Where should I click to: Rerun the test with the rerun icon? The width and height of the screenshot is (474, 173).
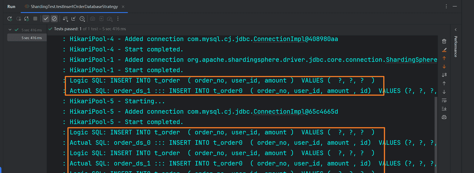10,19
